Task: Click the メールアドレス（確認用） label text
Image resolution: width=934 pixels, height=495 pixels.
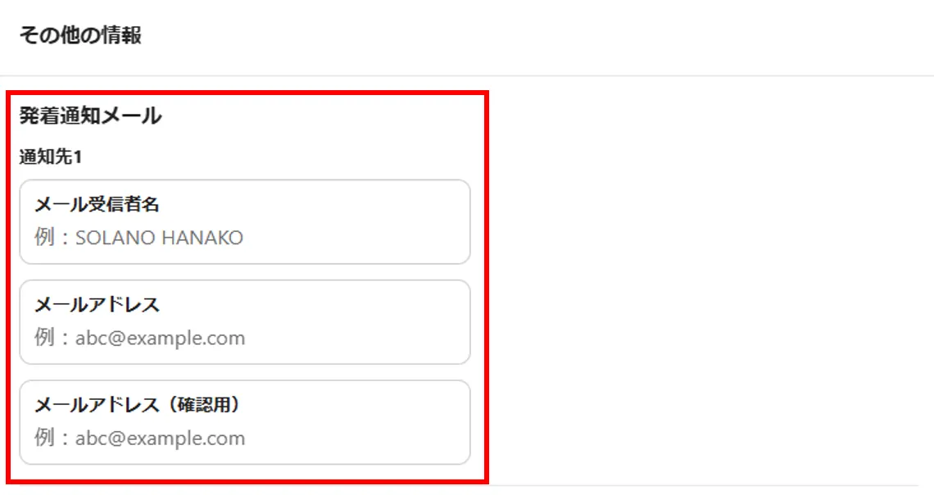Action: 141,405
